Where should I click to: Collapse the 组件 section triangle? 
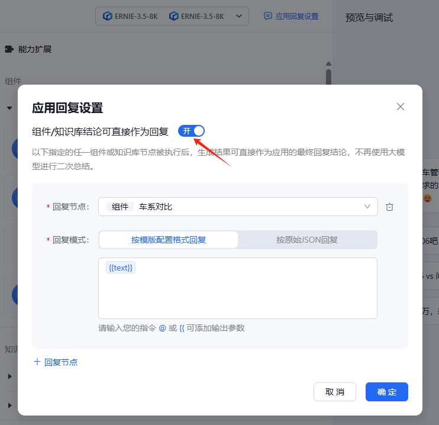[x=9, y=108]
